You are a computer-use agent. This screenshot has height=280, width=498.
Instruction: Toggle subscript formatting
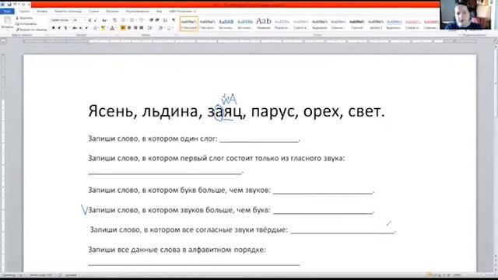(81, 28)
